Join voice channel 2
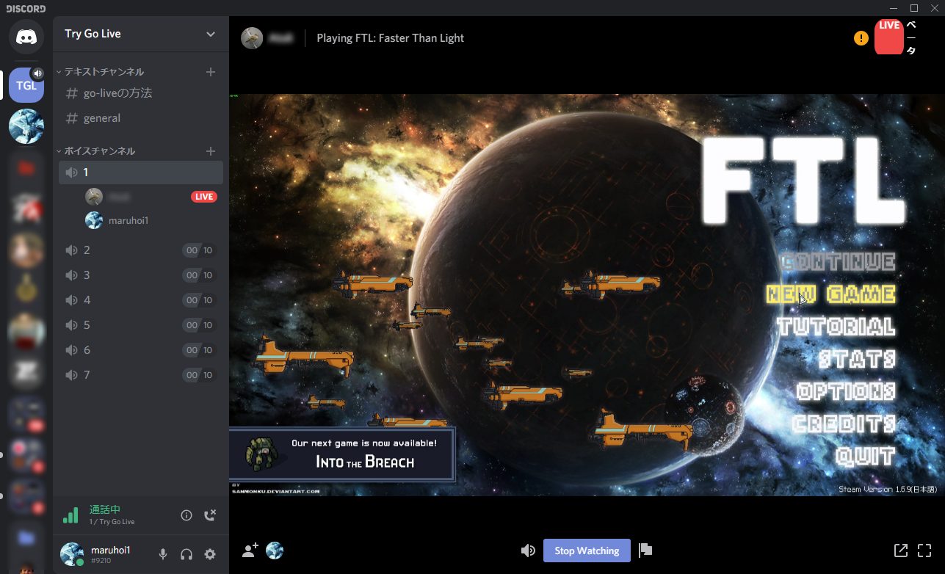 (141, 250)
